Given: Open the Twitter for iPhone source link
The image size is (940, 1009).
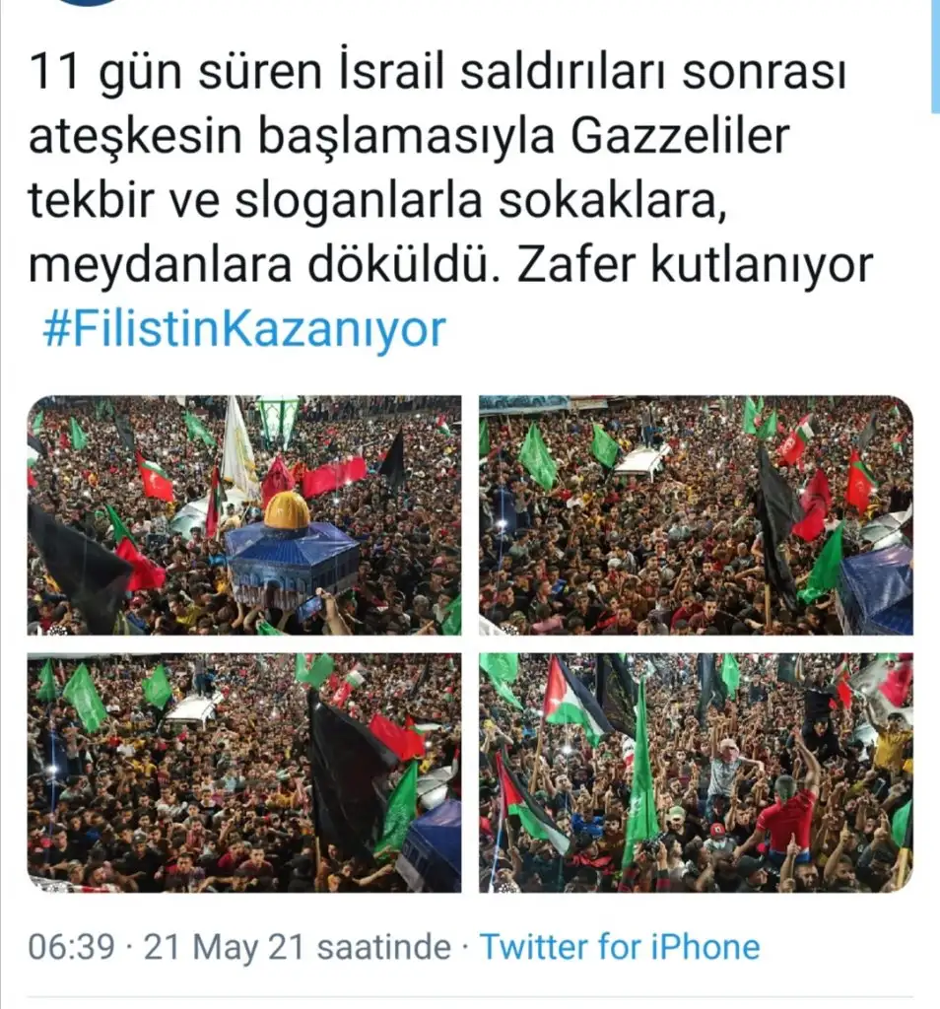Looking at the screenshot, I should (x=620, y=947).
